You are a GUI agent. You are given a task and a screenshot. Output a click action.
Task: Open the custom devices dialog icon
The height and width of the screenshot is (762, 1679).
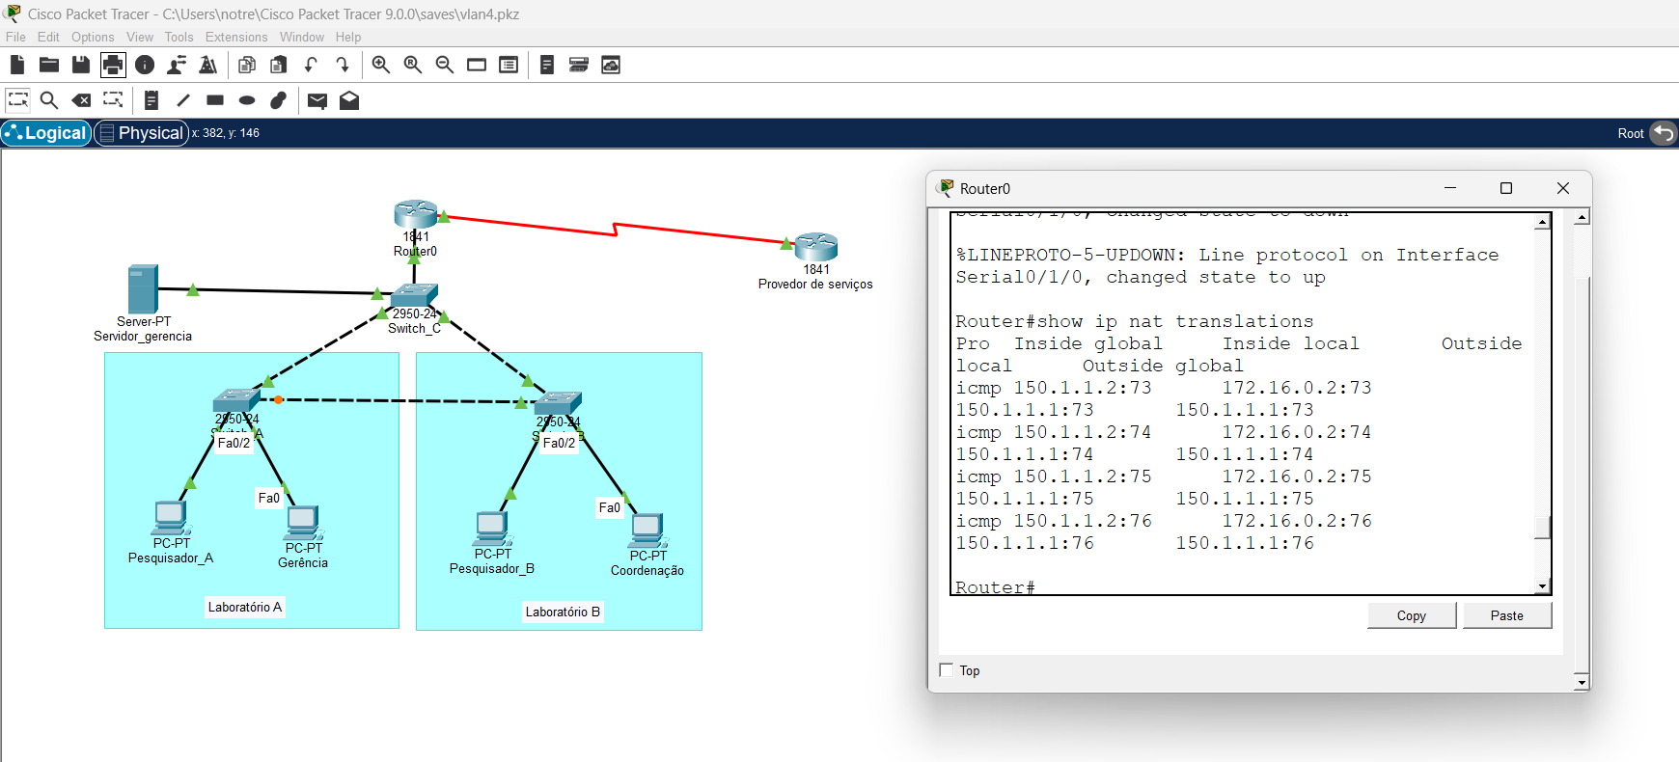tap(509, 65)
